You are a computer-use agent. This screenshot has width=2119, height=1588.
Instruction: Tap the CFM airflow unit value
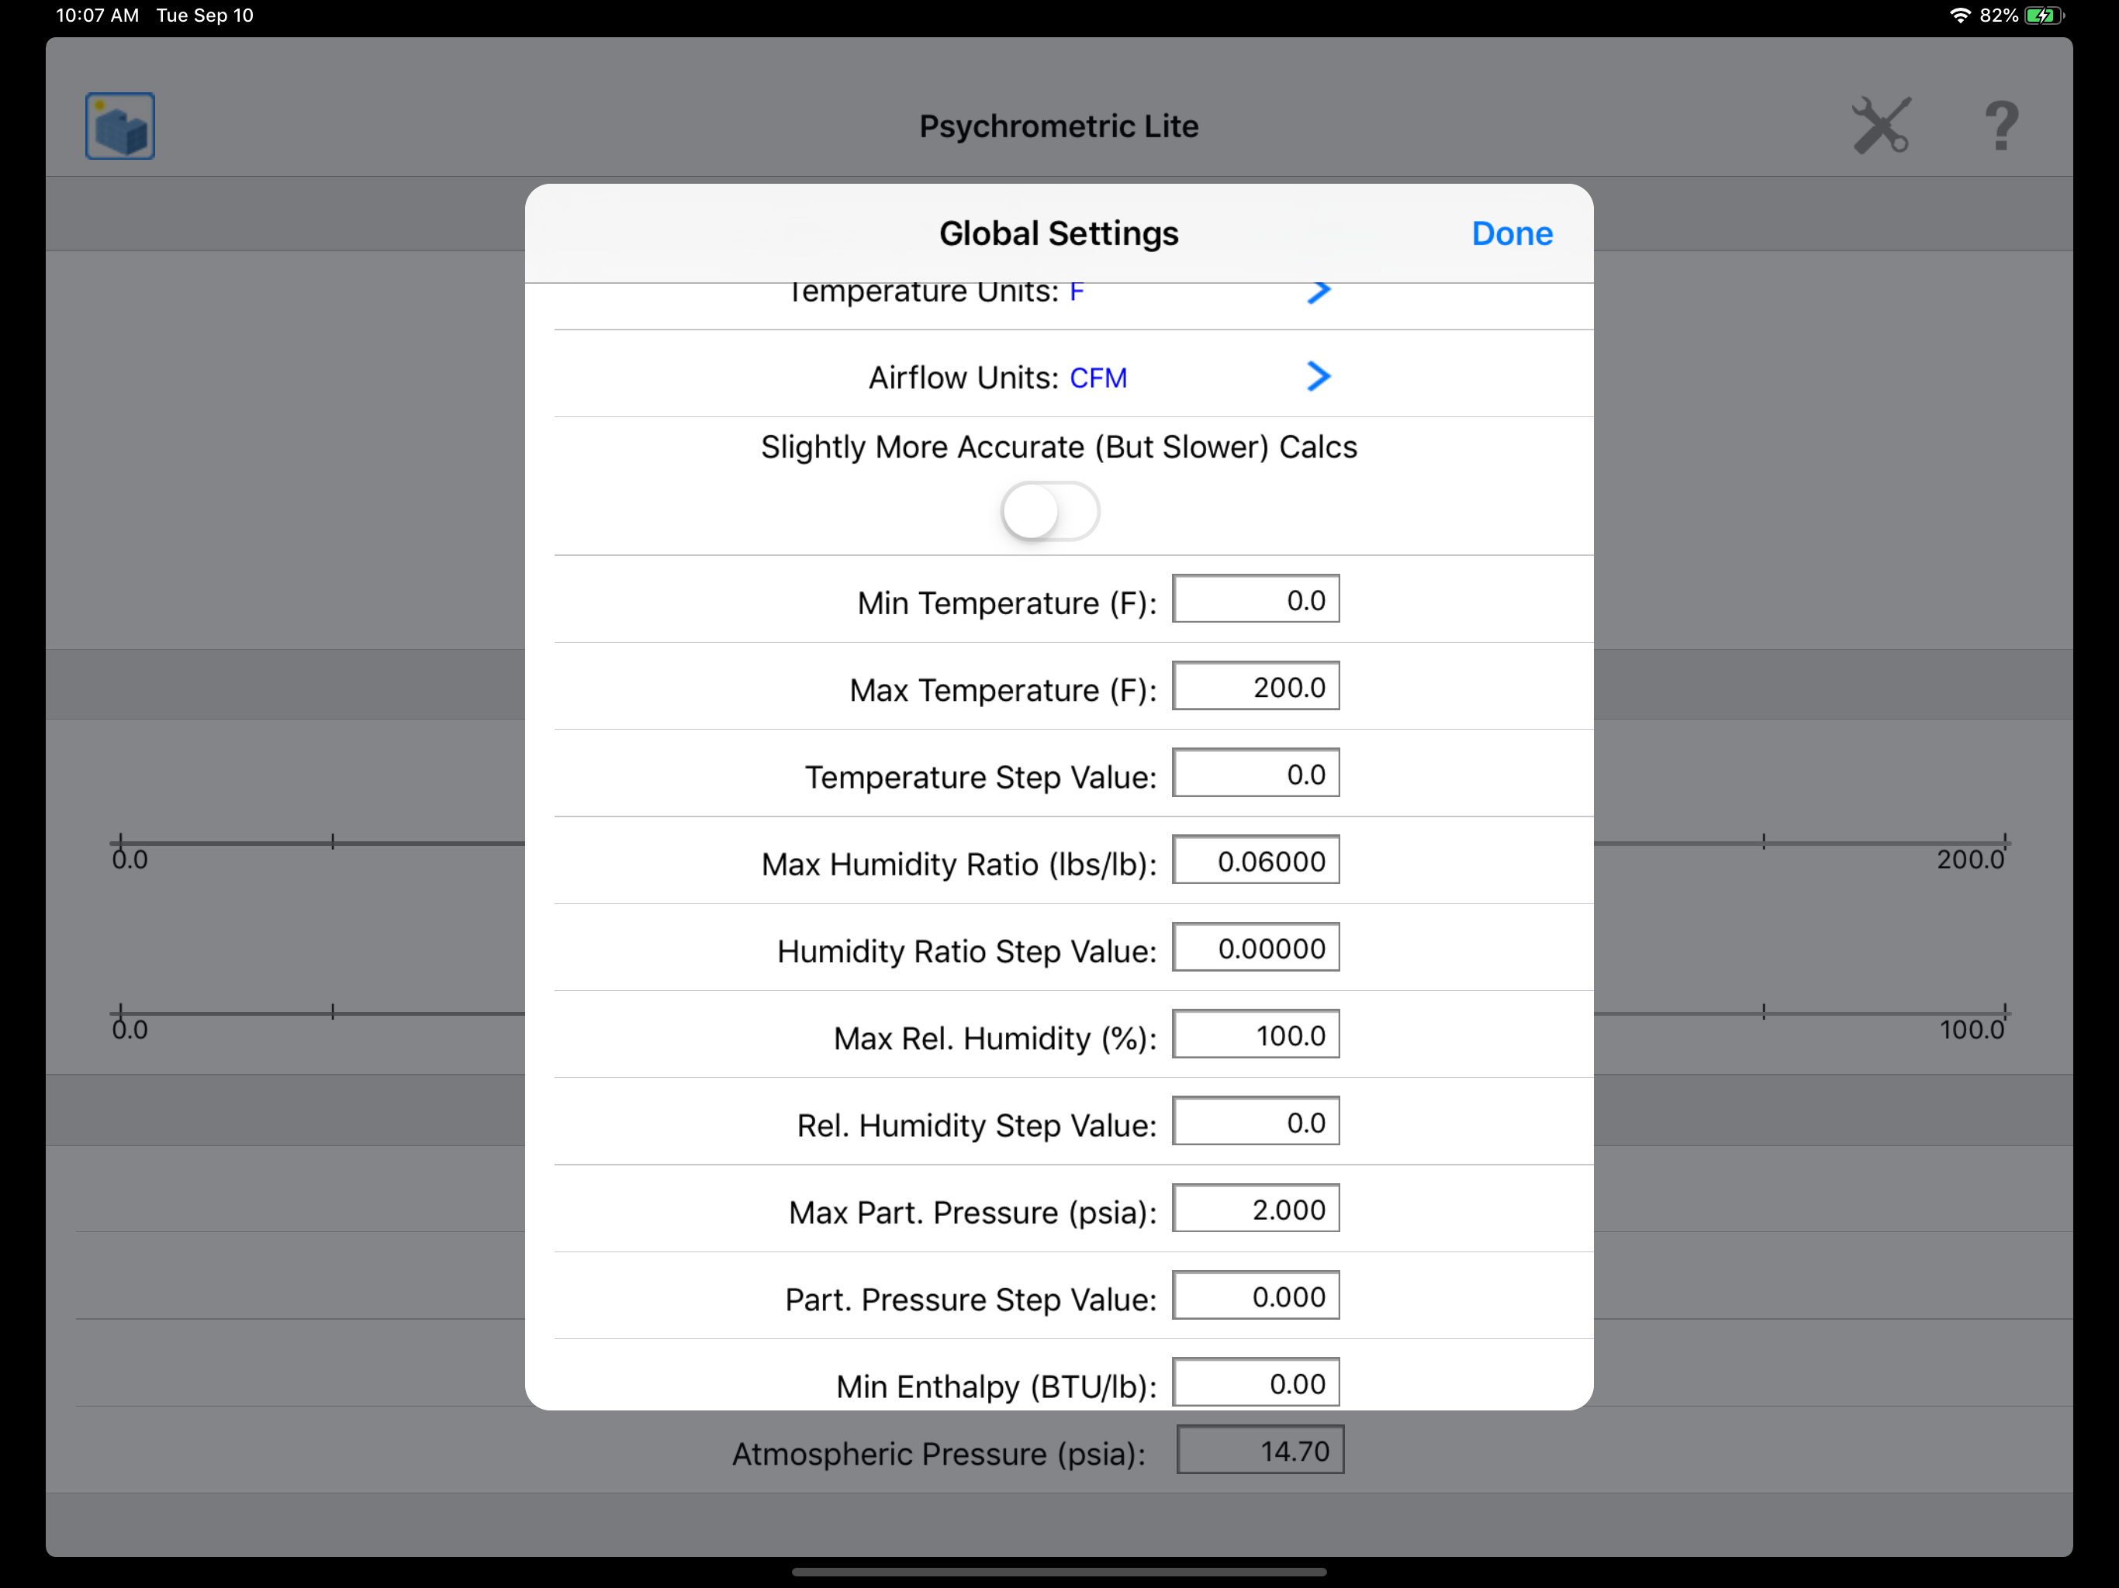[1098, 378]
